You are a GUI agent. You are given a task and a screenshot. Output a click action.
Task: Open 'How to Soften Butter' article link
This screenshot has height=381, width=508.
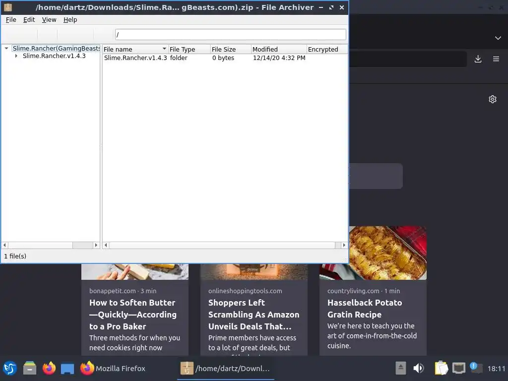(133, 315)
